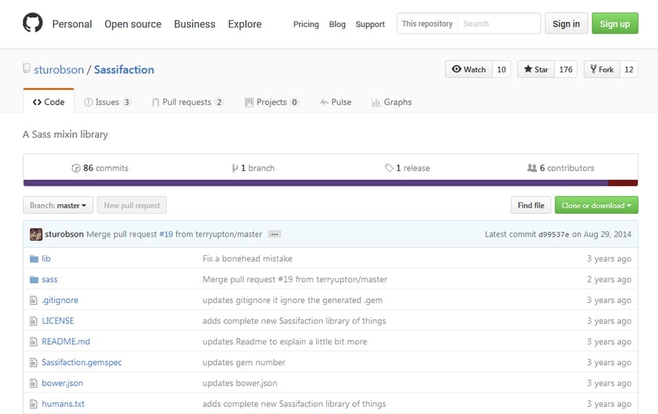Focus the Search input field
658x414 pixels.
click(499, 23)
